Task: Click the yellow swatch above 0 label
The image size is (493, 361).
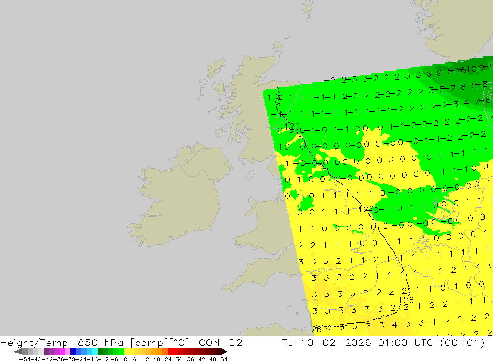Action: point(127,351)
